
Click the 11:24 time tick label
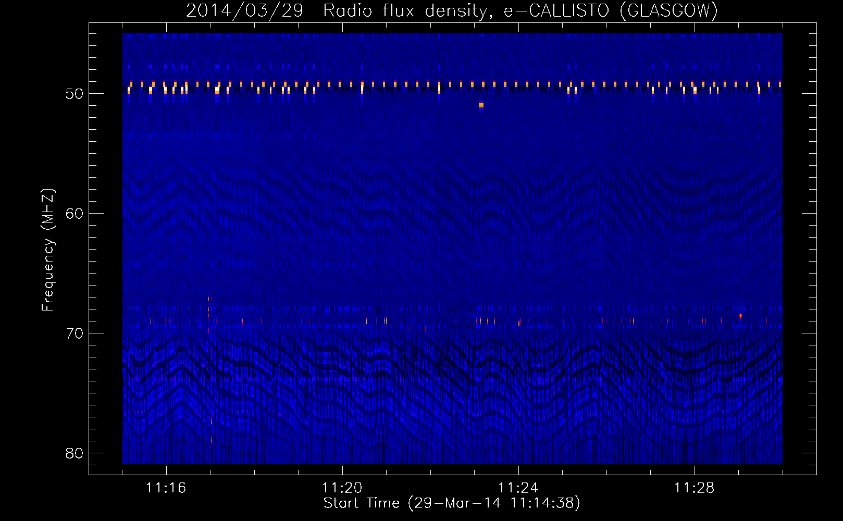pos(518,488)
